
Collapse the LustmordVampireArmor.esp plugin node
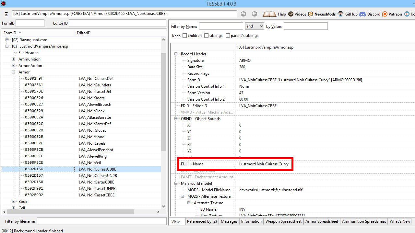tap(7, 46)
